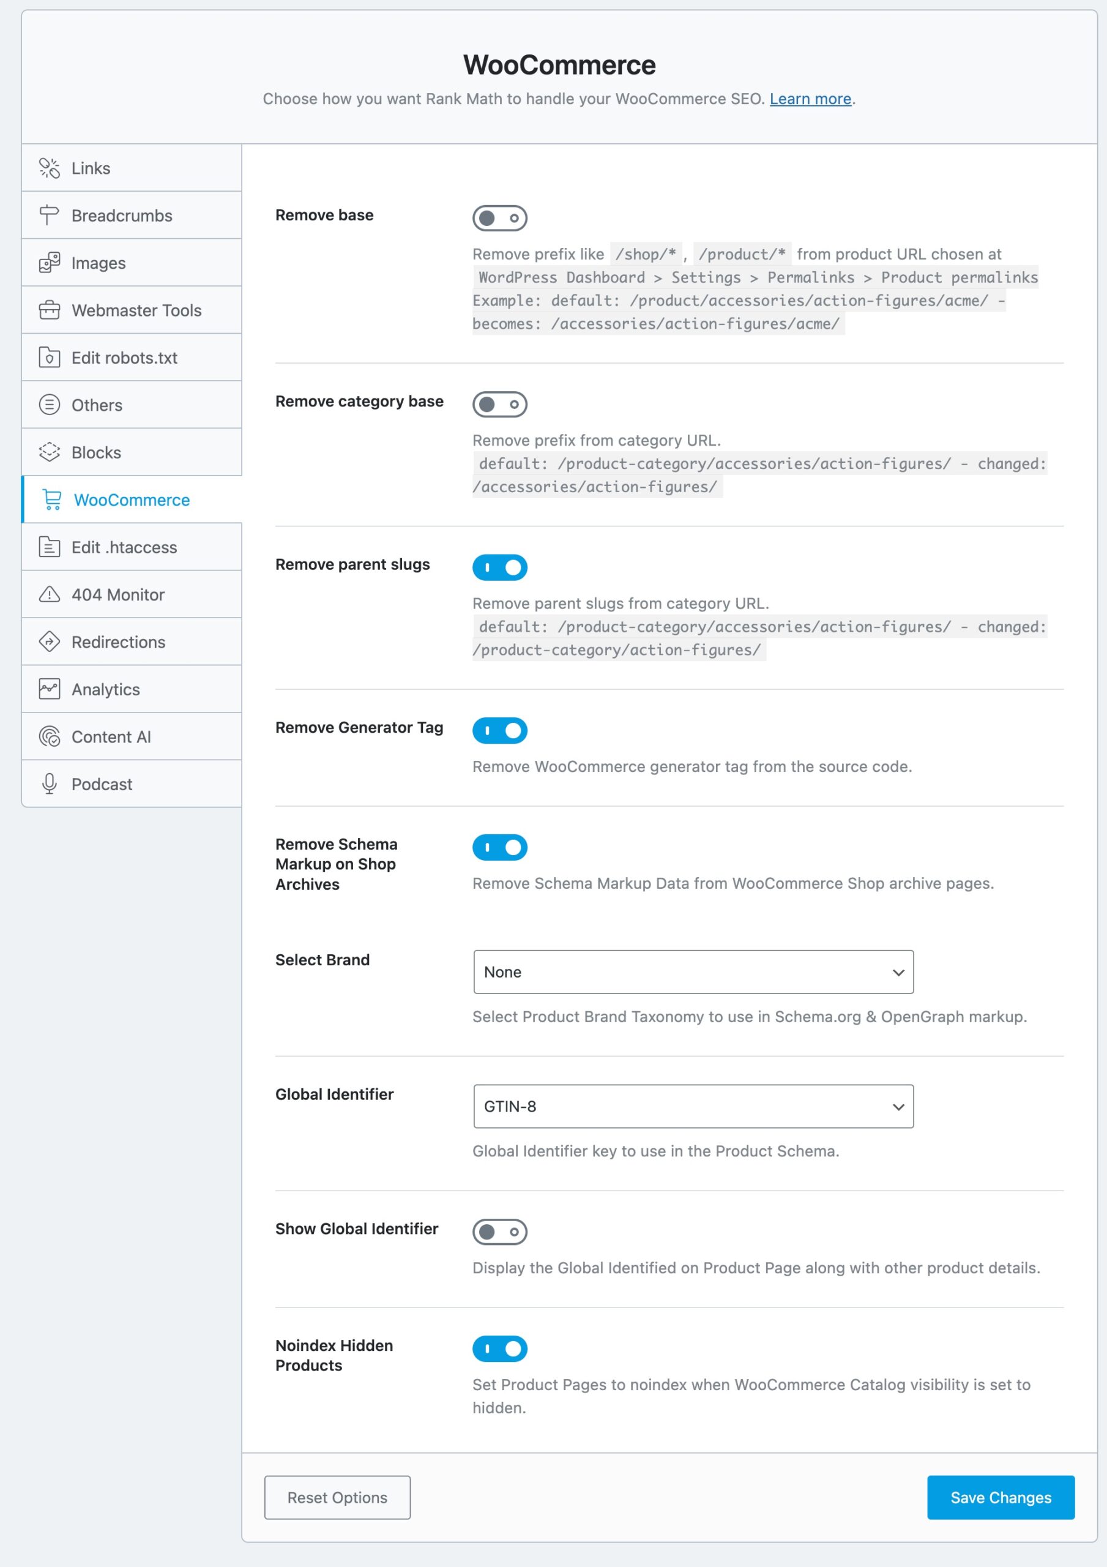Click the Remove base setting label
This screenshot has width=1107, height=1567.
coord(324,215)
